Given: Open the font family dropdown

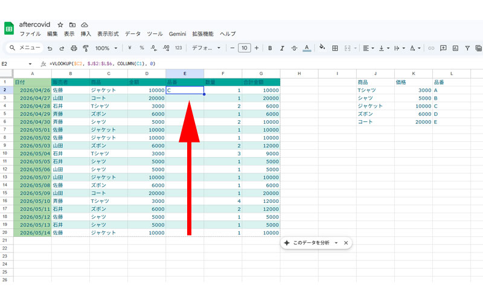Looking at the screenshot, I should [206, 48].
